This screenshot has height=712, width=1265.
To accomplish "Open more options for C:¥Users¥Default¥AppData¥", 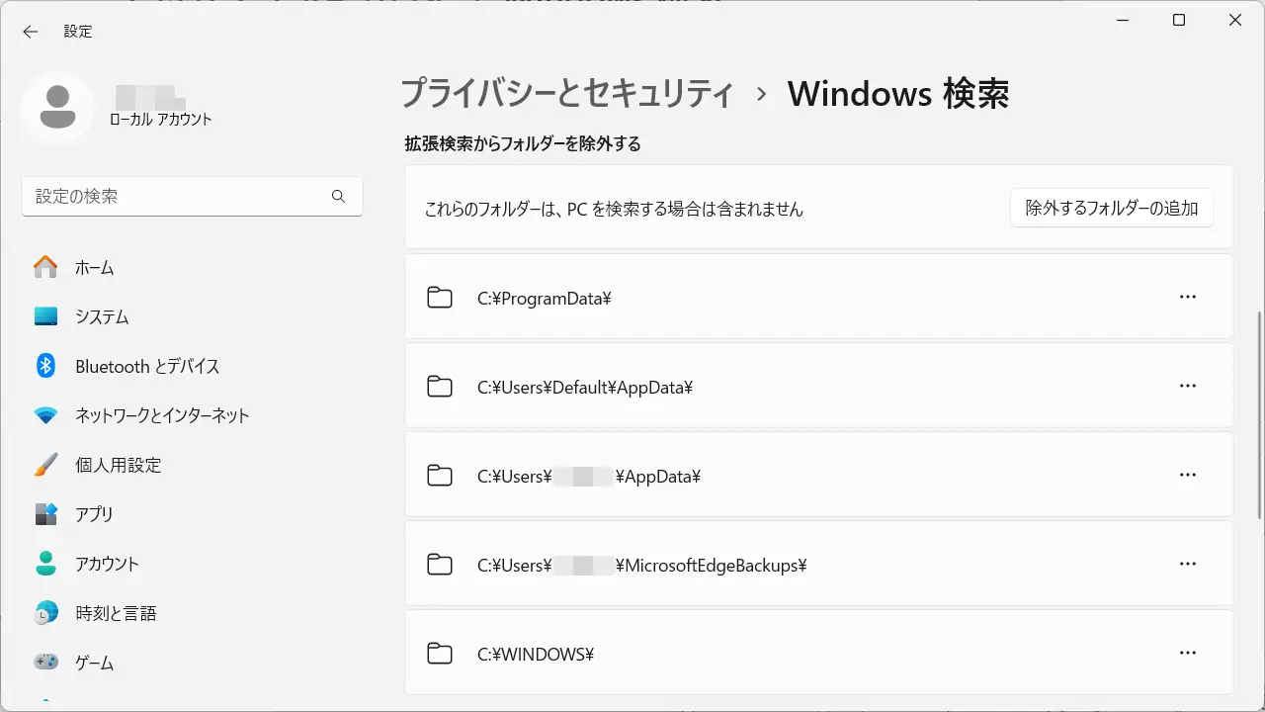I will 1188,386.
